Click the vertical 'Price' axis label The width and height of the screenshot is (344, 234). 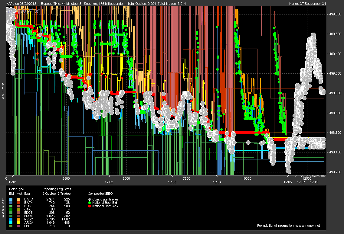point(3,91)
